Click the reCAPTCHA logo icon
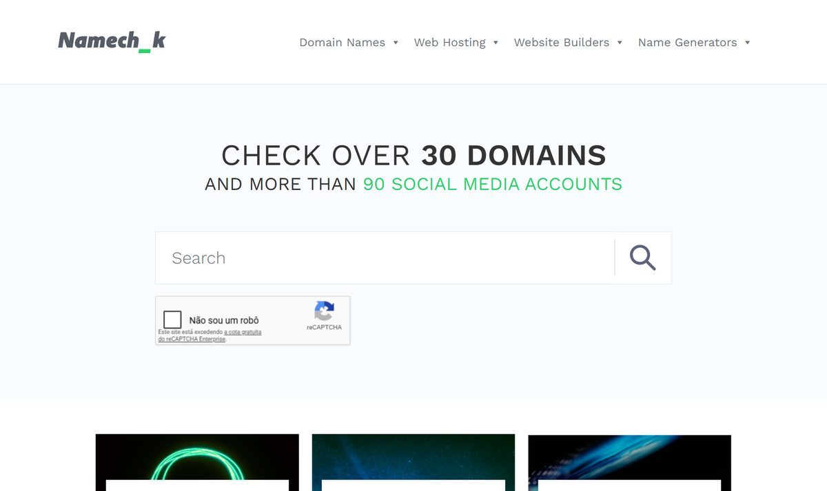The height and width of the screenshot is (491, 827). [324, 311]
